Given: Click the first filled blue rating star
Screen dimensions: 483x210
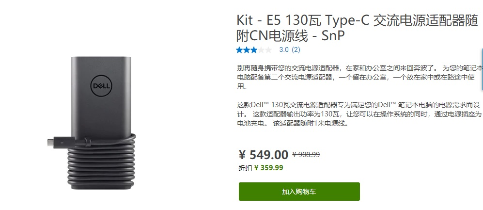Looking at the screenshot, I should pyautogui.click(x=239, y=50).
